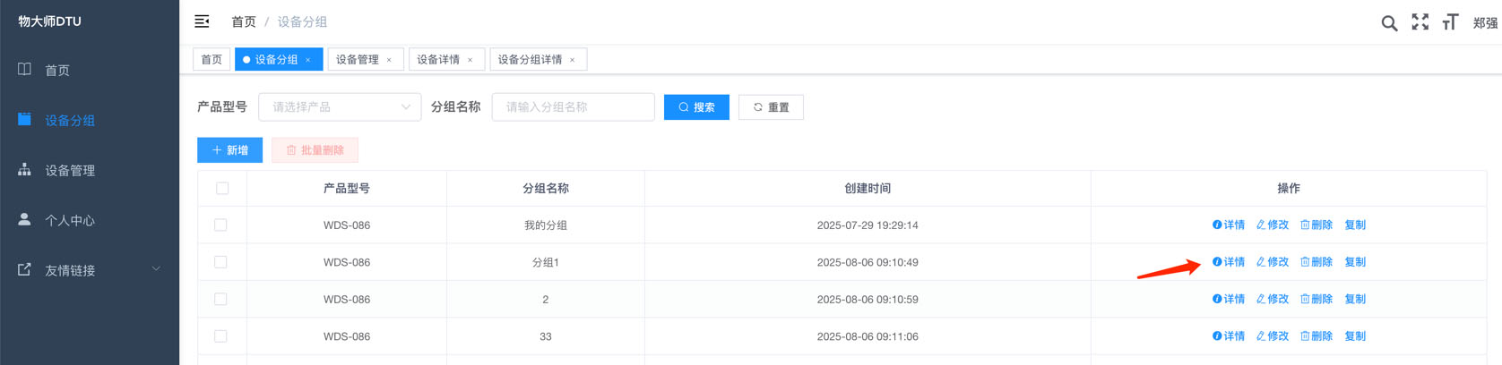Select the checkbox for 分组1 row
1502x365 pixels.
click(x=220, y=262)
